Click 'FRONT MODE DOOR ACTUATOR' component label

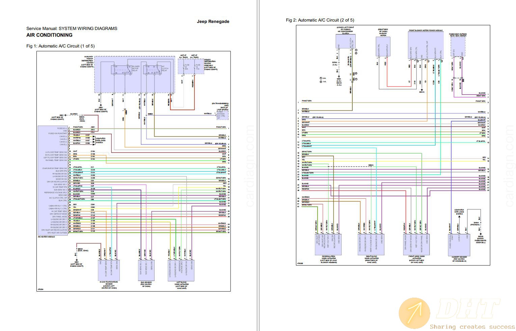click(417, 259)
